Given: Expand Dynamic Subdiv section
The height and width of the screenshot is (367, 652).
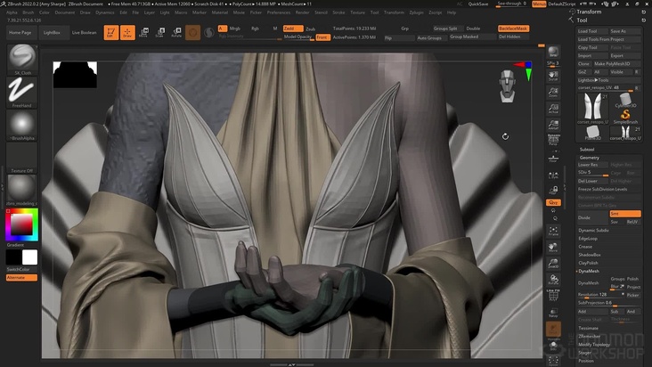Looking at the screenshot, I should point(593,230).
